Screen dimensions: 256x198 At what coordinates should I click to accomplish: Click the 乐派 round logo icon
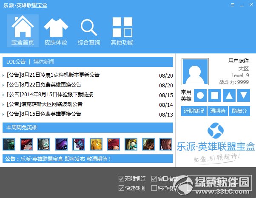(x=216, y=131)
